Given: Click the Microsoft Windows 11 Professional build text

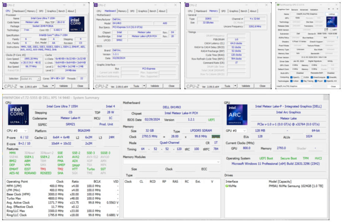Looking at the screenshot, I should (x=276, y=164).
